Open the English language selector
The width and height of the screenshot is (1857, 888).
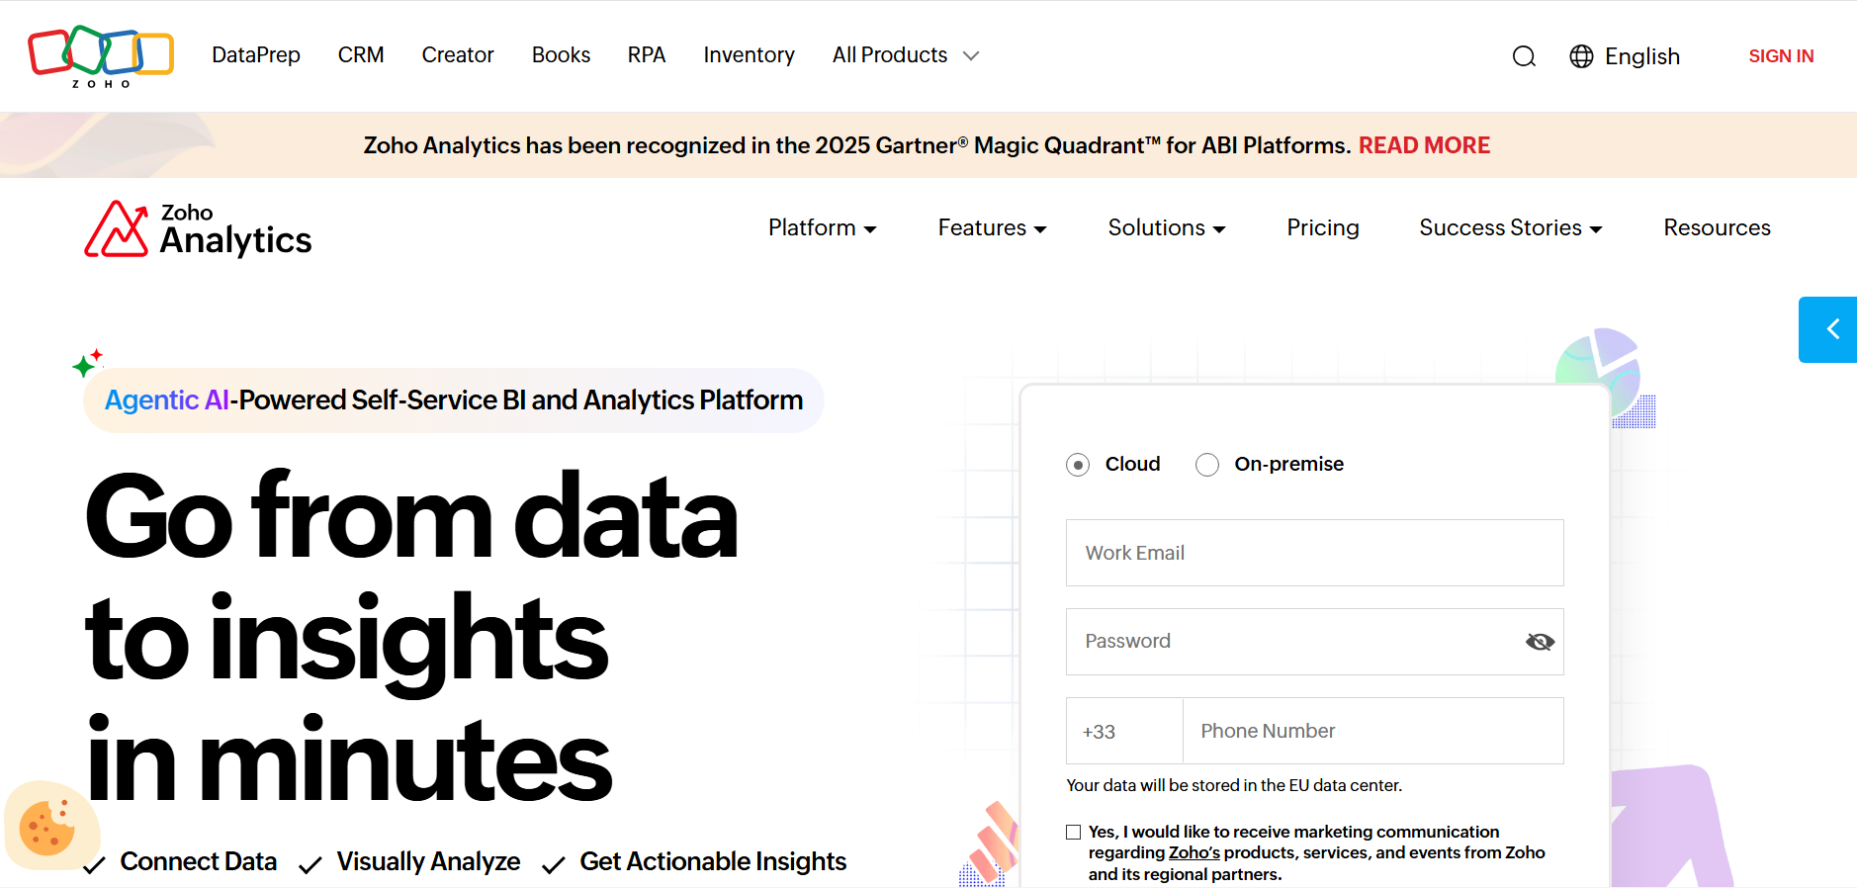pyautogui.click(x=1641, y=56)
